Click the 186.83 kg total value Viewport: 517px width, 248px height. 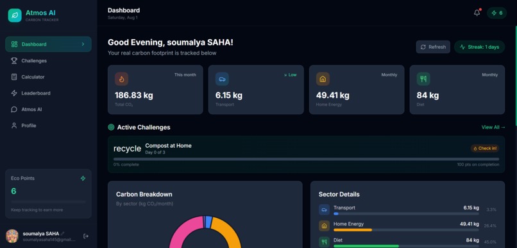click(x=134, y=96)
